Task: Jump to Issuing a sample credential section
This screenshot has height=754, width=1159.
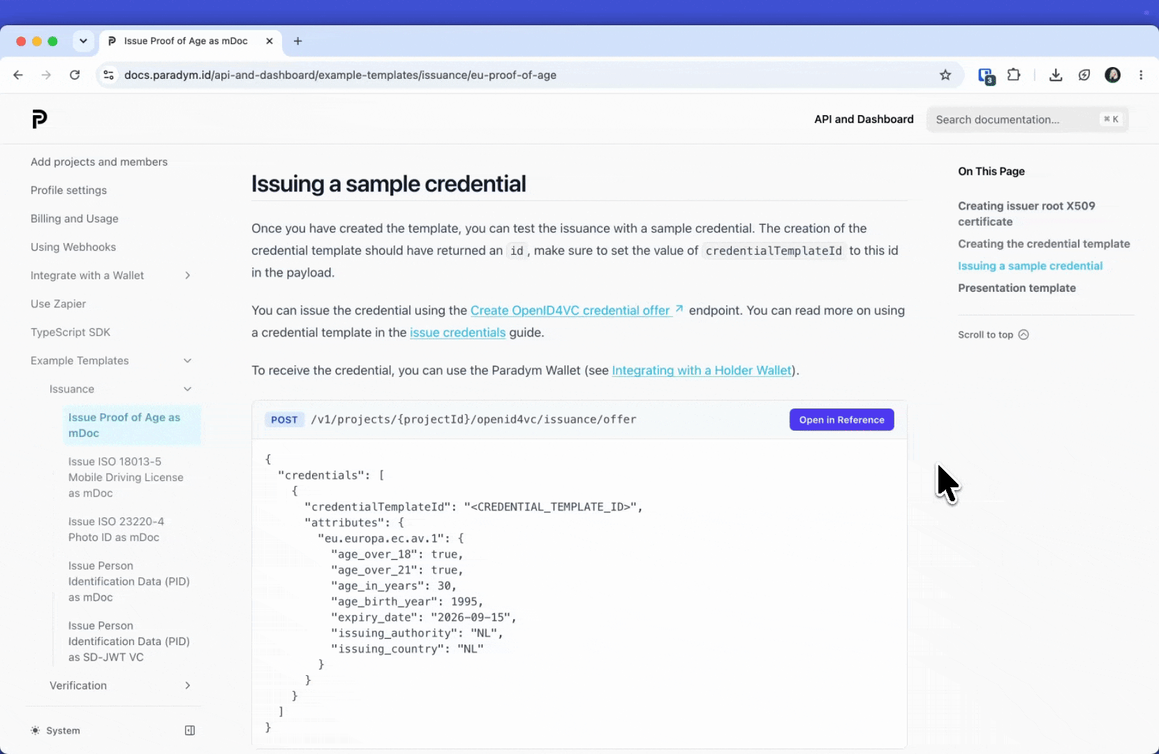Action: tap(1030, 266)
